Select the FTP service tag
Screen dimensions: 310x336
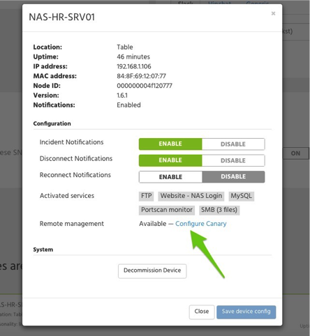click(x=146, y=196)
